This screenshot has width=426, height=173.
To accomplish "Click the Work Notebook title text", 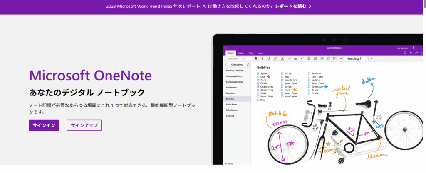I will click(334, 48).
